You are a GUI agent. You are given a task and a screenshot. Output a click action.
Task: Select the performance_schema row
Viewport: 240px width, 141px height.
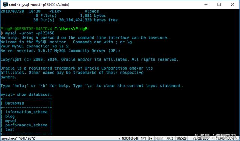[26, 125]
